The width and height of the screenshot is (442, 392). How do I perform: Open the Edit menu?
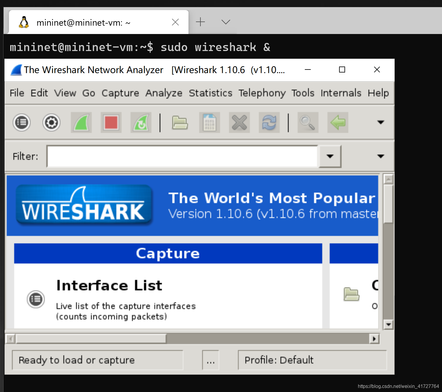tap(39, 93)
